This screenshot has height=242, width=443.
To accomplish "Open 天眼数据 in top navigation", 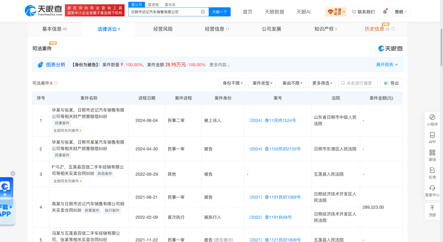I will (274, 12).
